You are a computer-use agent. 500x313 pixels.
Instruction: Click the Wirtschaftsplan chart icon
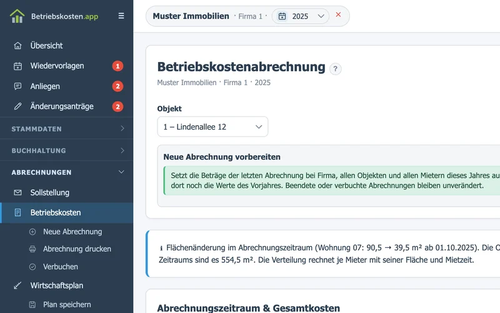(18, 285)
